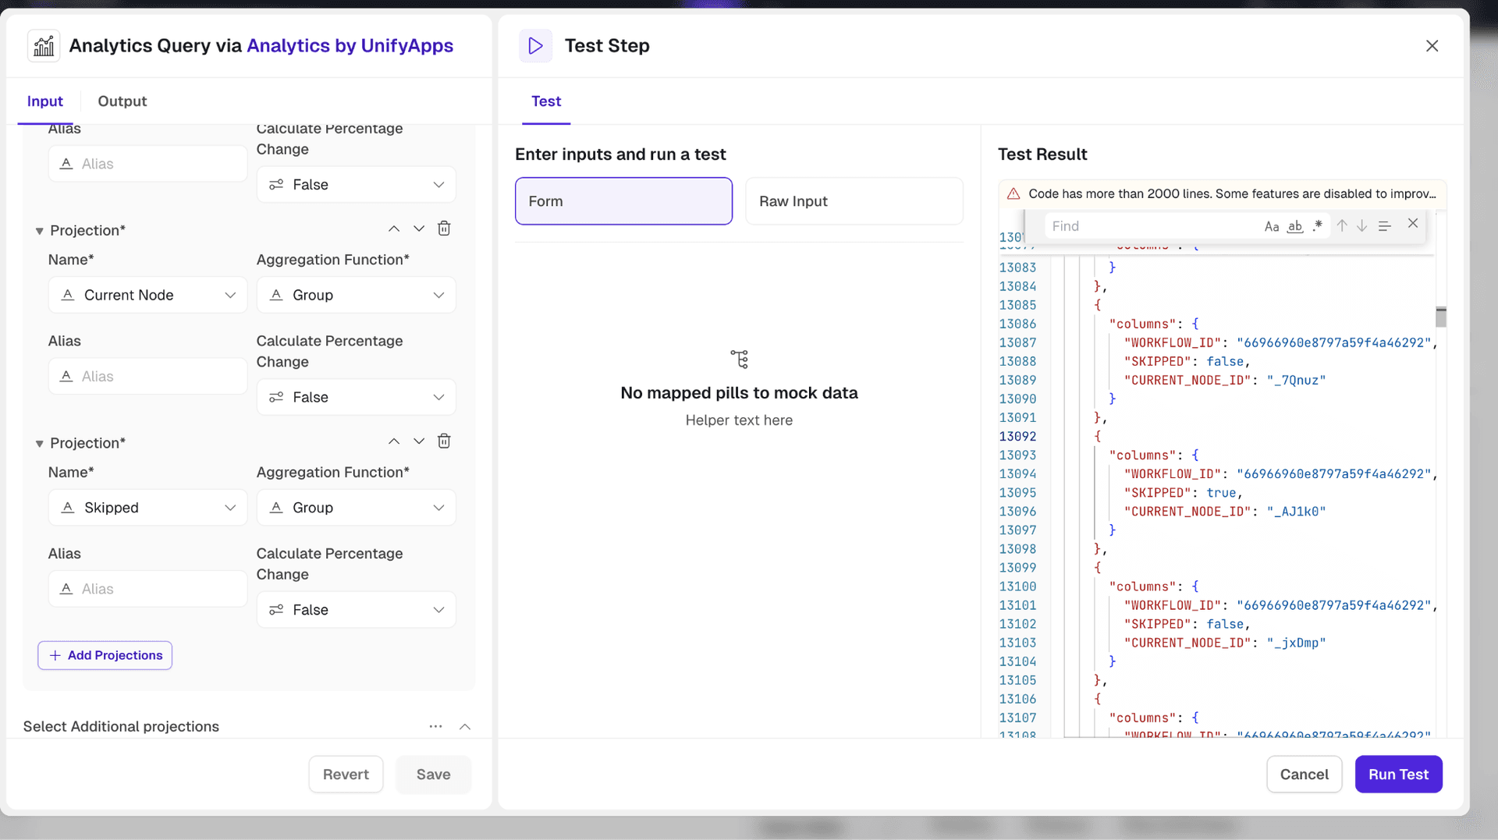The height and width of the screenshot is (840, 1498).
Task: Toggle match whole word option
Action: click(1295, 226)
